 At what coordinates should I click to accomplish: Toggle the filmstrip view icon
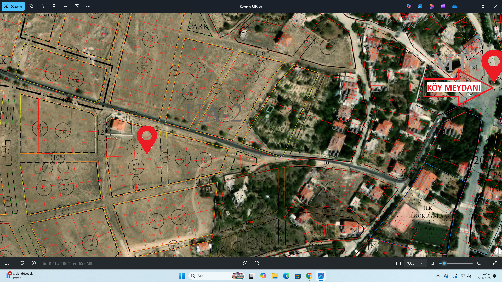tap(7, 263)
